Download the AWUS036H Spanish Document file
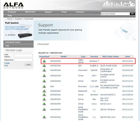The image size is (140, 121). click(44, 70)
